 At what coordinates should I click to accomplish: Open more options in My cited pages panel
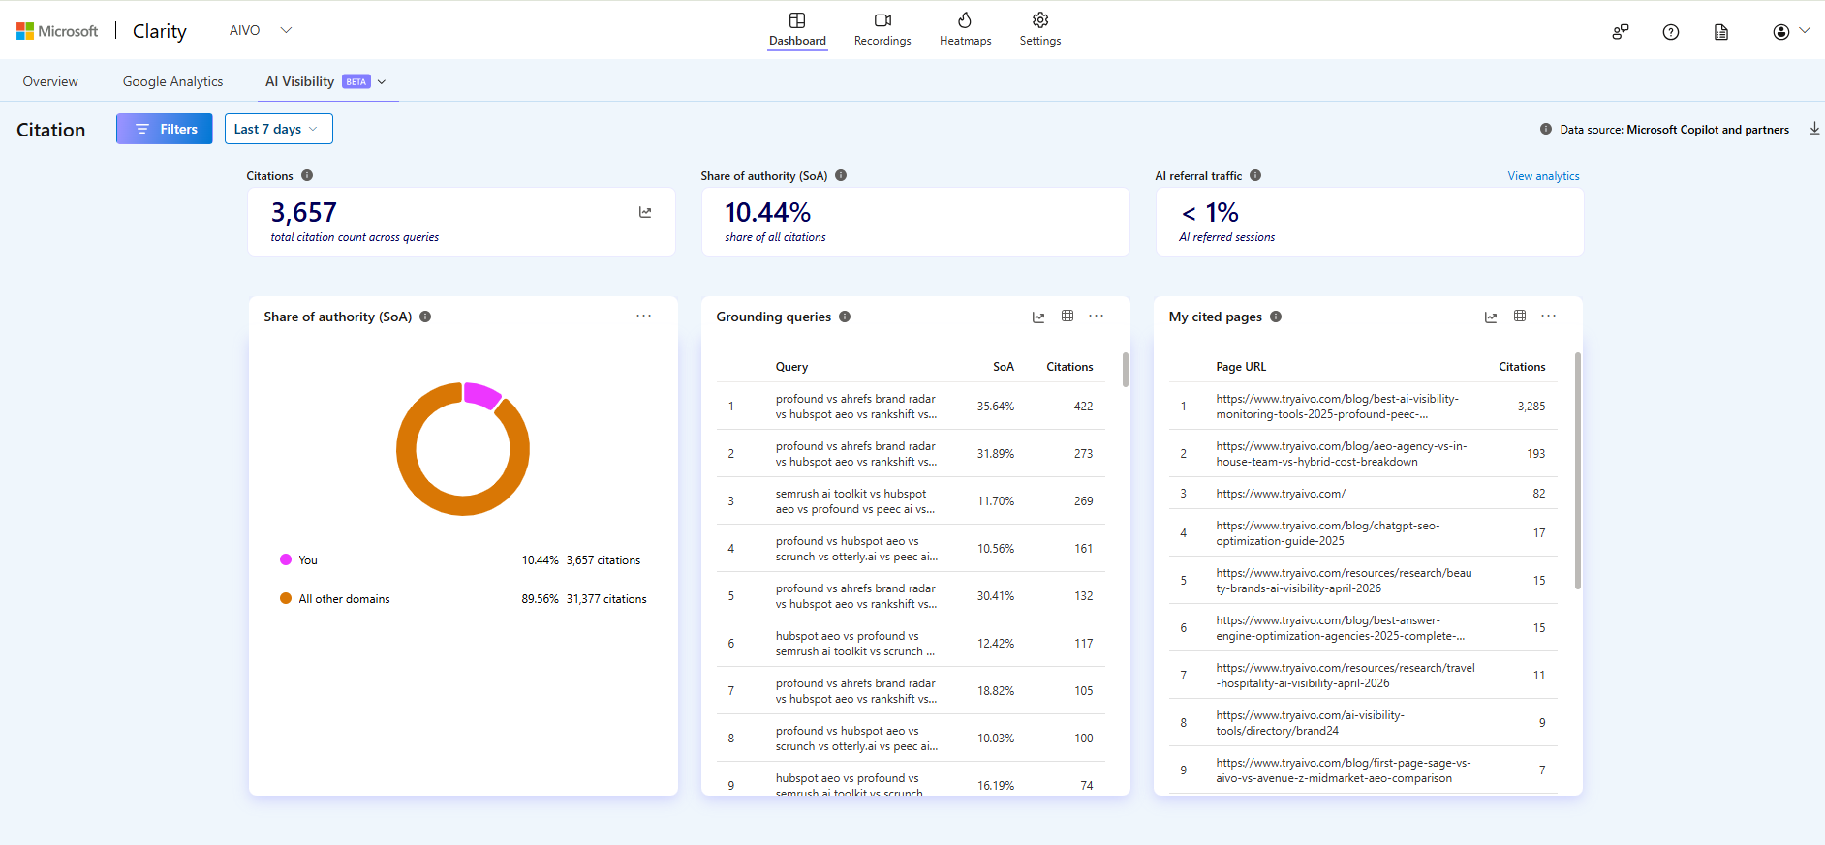(1549, 316)
